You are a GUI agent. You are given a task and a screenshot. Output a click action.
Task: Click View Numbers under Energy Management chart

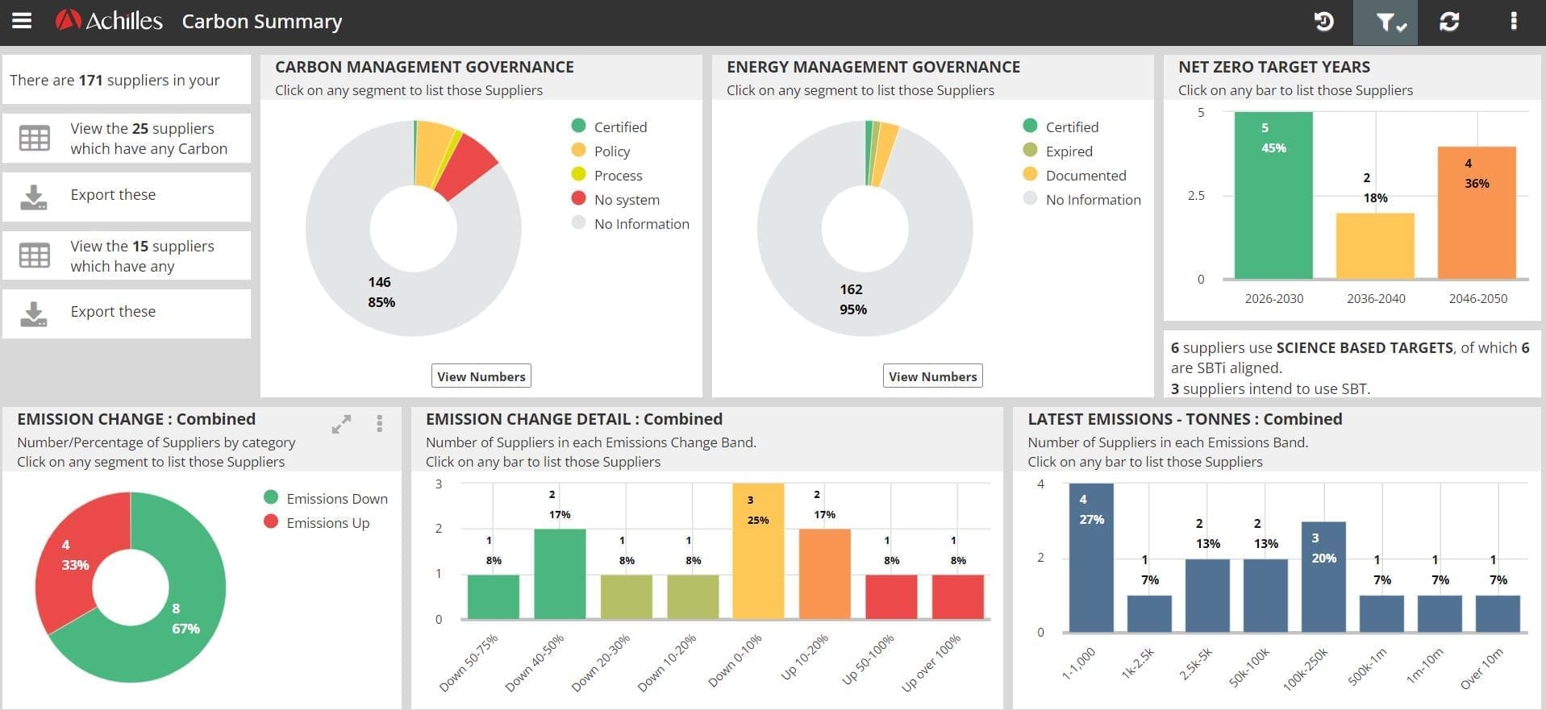click(932, 376)
